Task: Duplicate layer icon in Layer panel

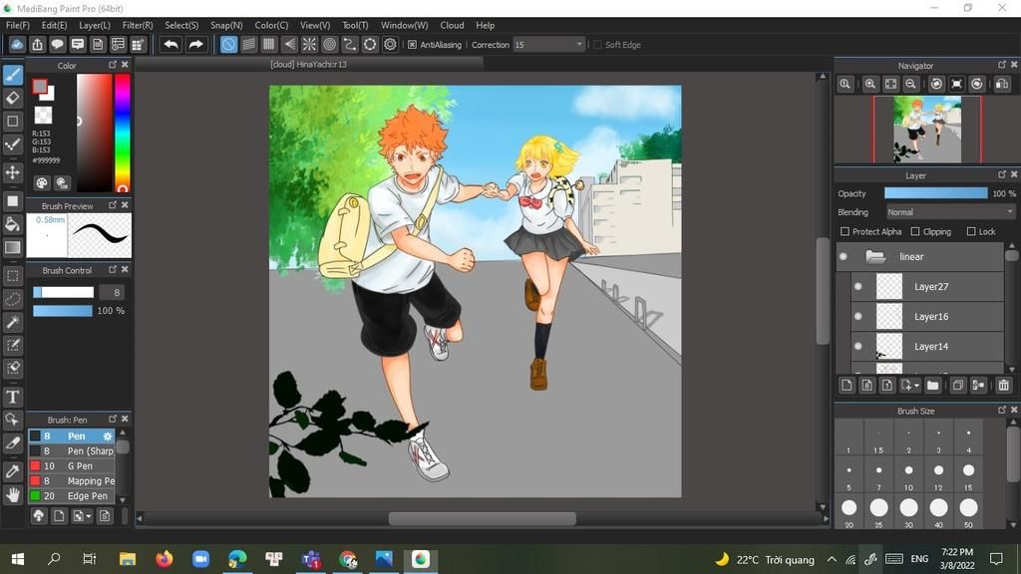Action: (958, 386)
